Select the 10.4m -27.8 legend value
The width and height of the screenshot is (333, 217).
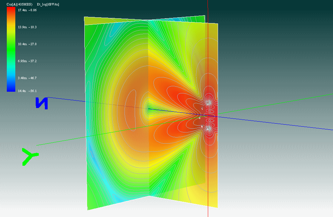tap(27, 44)
